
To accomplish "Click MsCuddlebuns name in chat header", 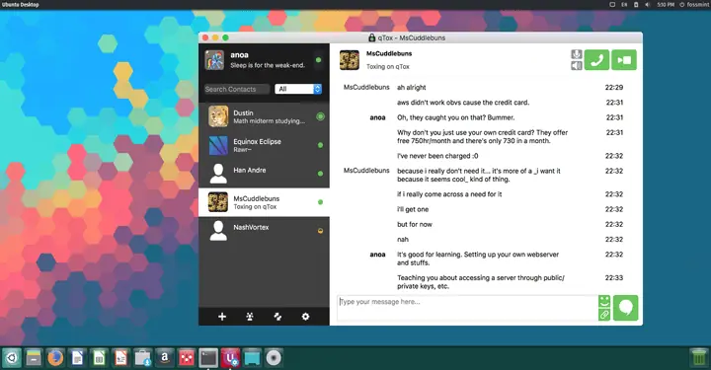I will (389, 53).
